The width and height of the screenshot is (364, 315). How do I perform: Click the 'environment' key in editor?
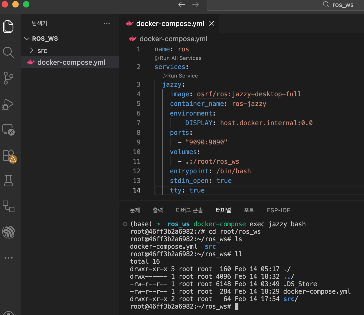[x=191, y=113]
